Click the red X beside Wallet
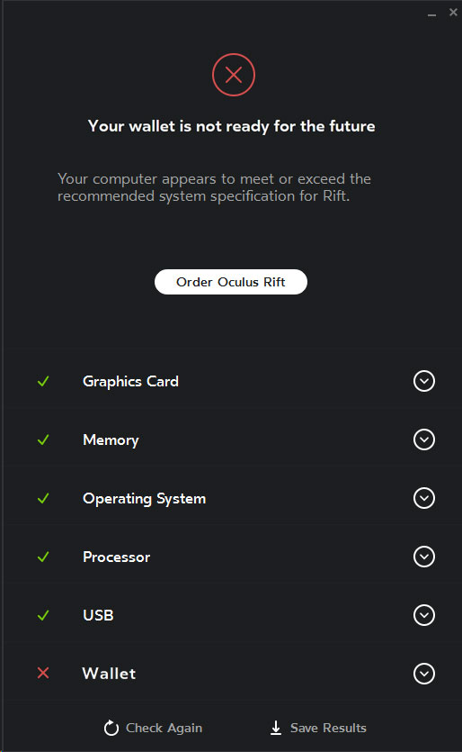The image size is (462, 752). [x=43, y=674]
